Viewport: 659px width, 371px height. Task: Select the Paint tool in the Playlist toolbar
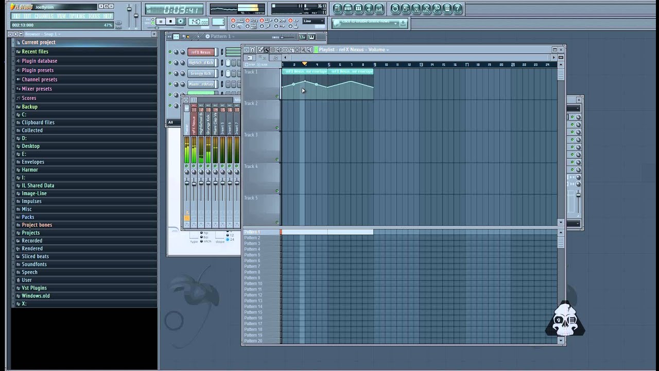tap(267, 49)
